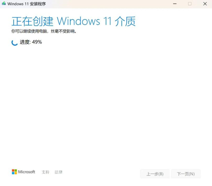
Task: Click the 下一页(N) button
Action: pos(186,174)
